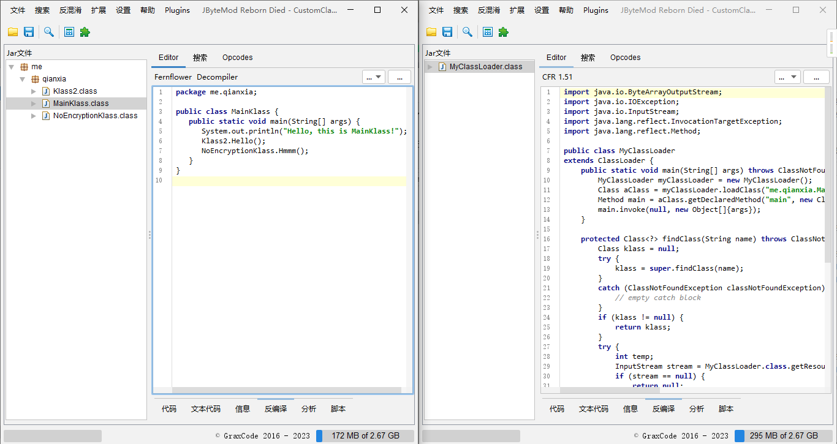Image resolution: width=837 pixels, height=444 pixels.
Task: Click the horizontal scrollbar under the Fernflower code
Action: tap(287, 390)
